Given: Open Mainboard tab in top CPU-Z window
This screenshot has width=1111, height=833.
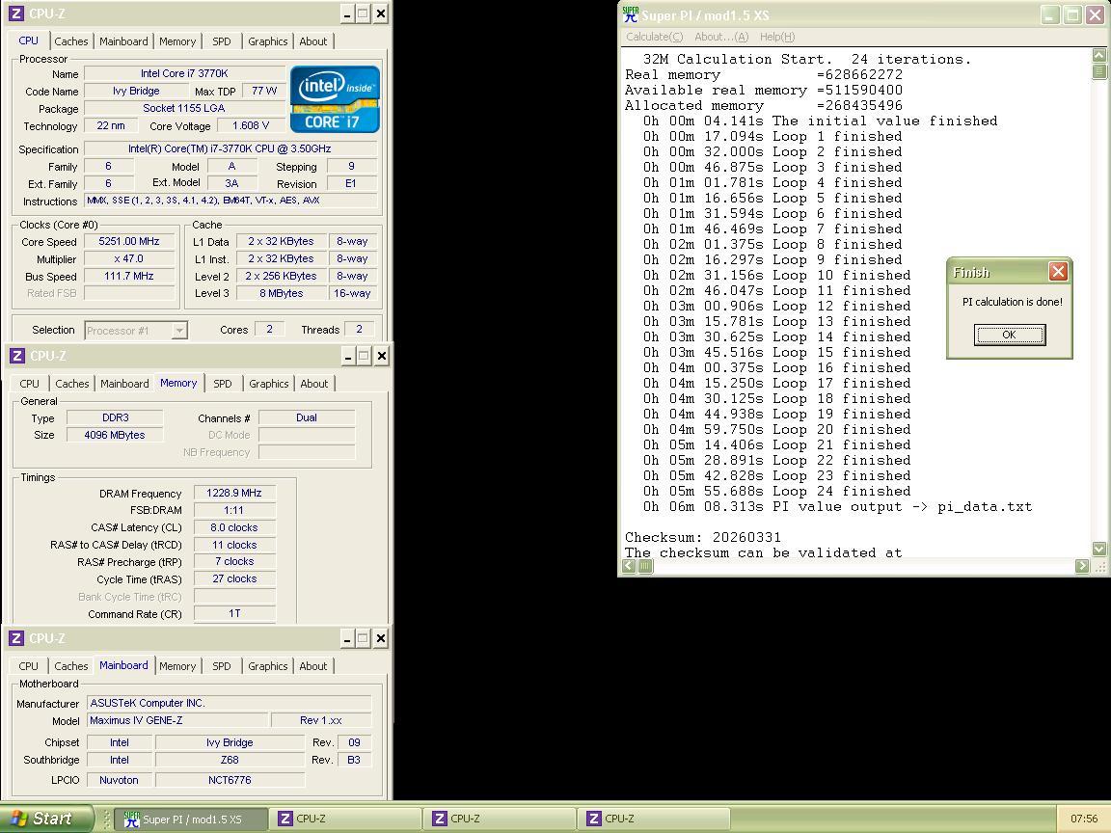Looking at the screenshot, I should point(124,41).
